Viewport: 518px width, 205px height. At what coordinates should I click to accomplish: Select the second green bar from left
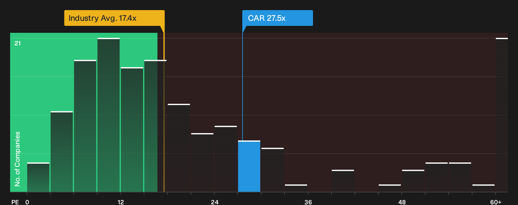click(62, 152)
